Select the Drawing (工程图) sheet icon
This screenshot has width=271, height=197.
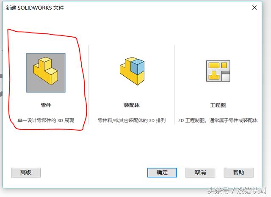[218, 71]
